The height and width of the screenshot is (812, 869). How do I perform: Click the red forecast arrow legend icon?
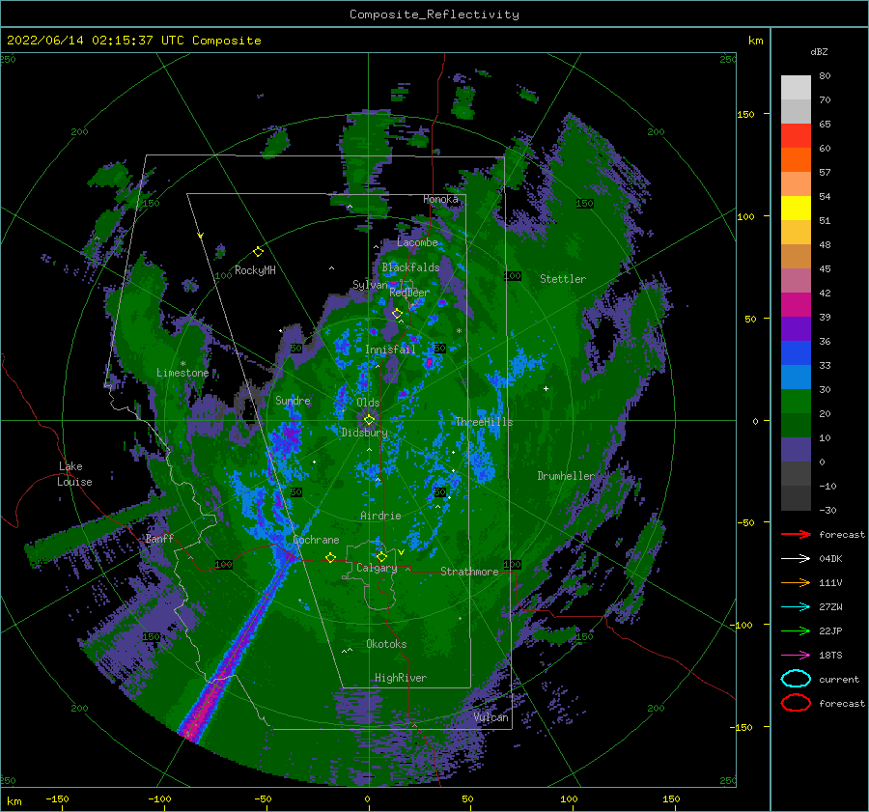coord(796,534)
